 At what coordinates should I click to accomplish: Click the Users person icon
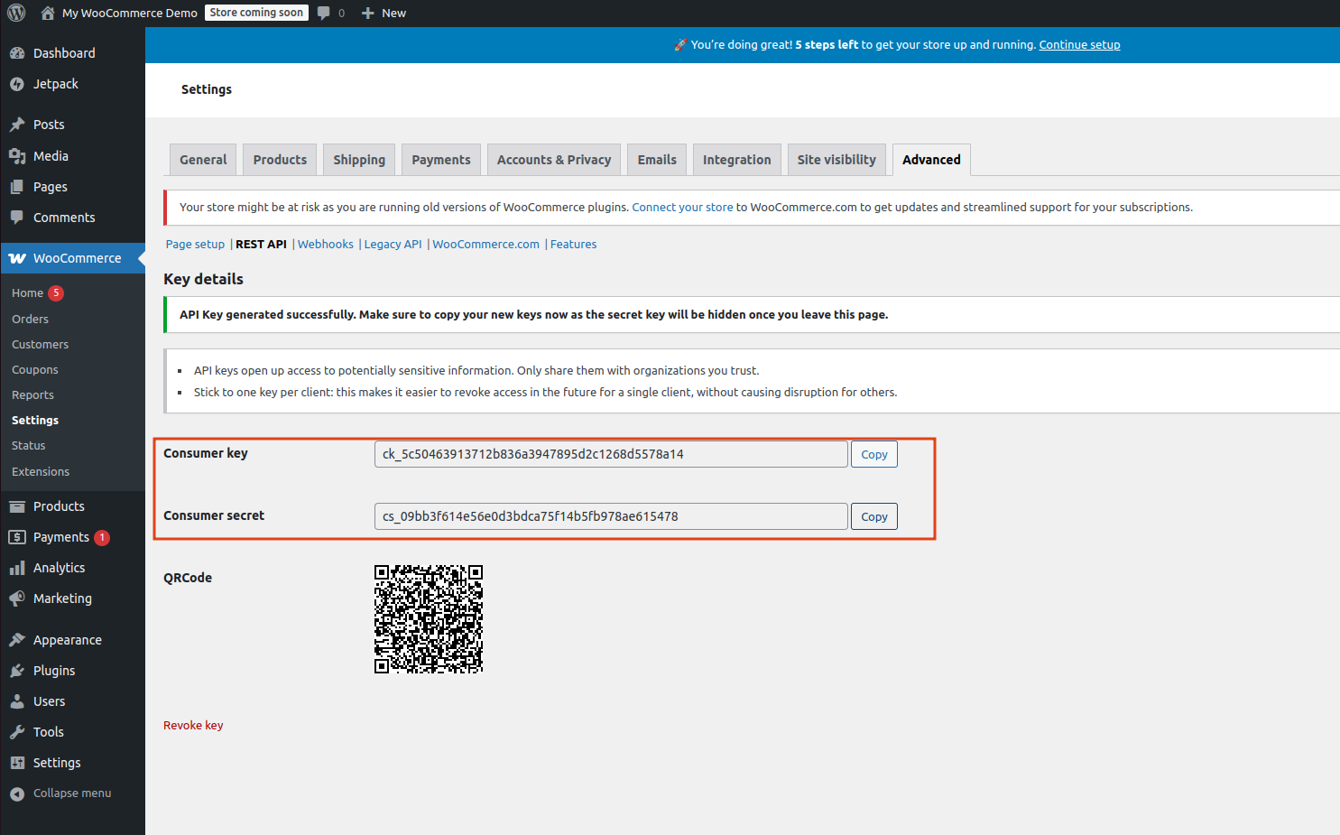[17, 701]
